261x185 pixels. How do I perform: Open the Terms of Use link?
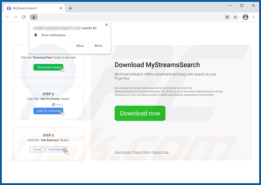point(160,152)
